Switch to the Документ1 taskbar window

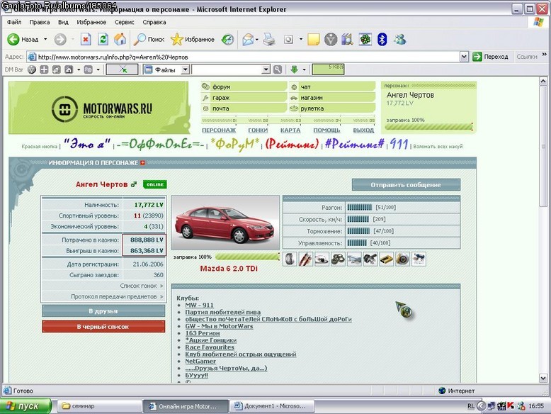pyautogui.click(x=272, y=406)
